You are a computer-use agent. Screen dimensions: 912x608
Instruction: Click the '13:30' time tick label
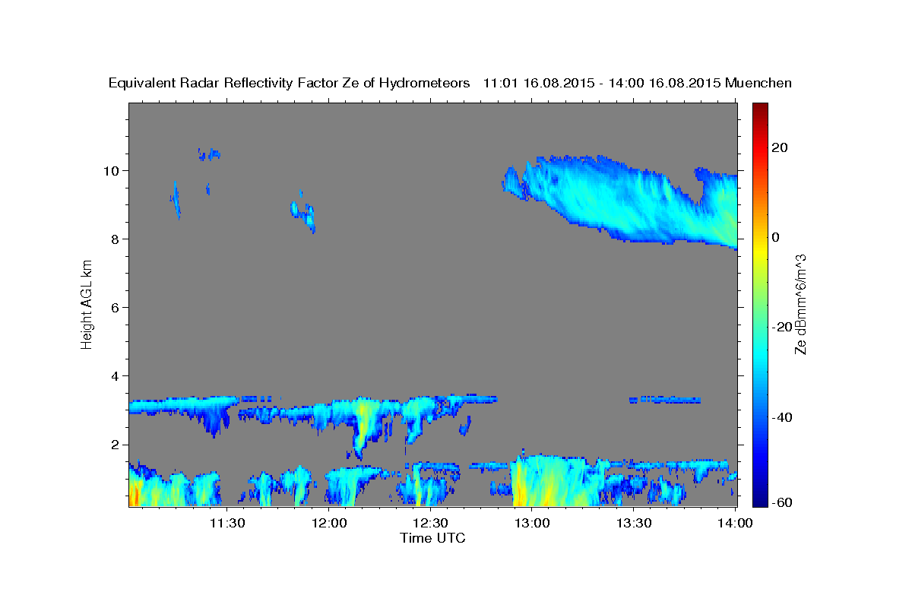tap(634, 523)
